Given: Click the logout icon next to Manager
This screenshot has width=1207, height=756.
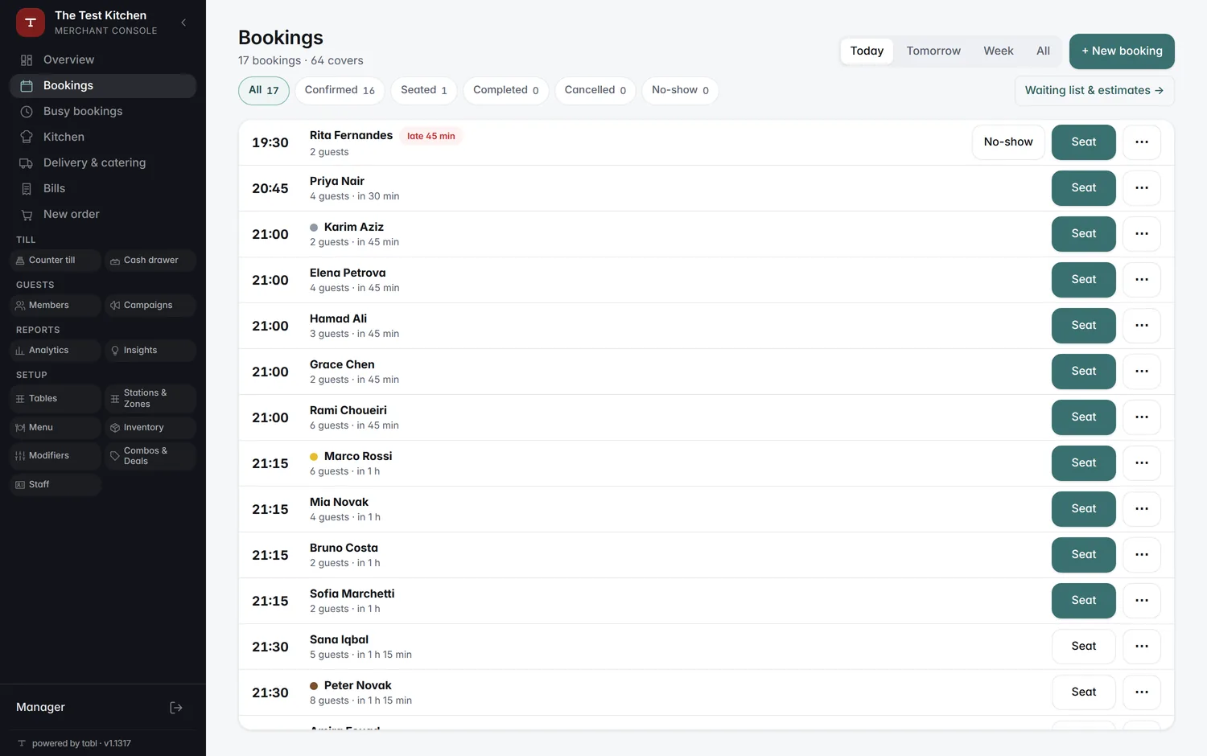Looking at the screenshot, I should click(x=176, y=708).
